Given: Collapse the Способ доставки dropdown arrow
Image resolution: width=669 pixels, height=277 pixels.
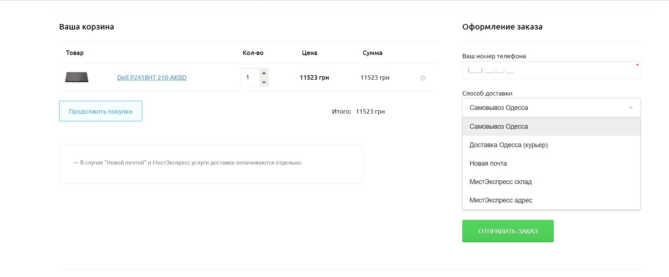Looking at the screenshot, I should point(631,108).
